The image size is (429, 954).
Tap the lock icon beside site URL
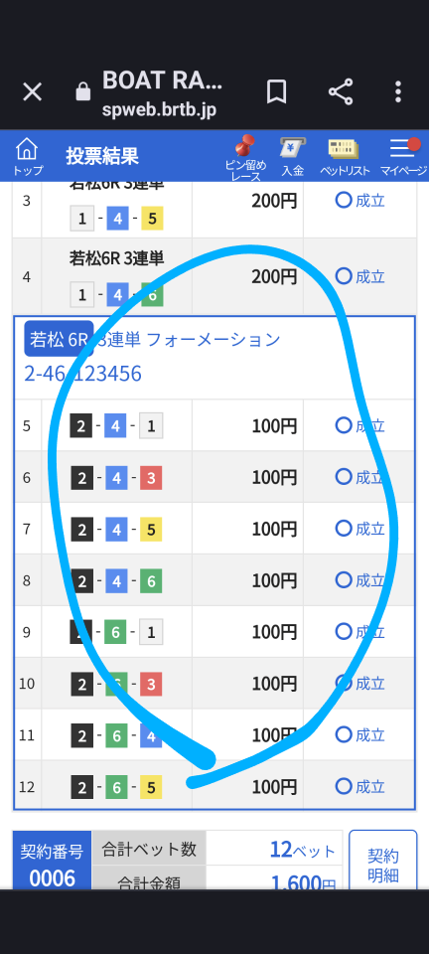tap(82, 92)
